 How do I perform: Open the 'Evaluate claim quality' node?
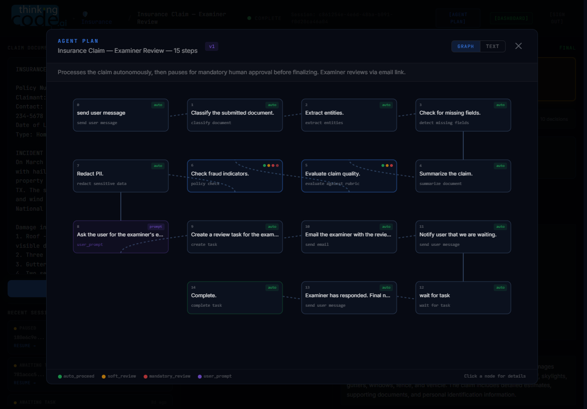click(x=349, y=176)
